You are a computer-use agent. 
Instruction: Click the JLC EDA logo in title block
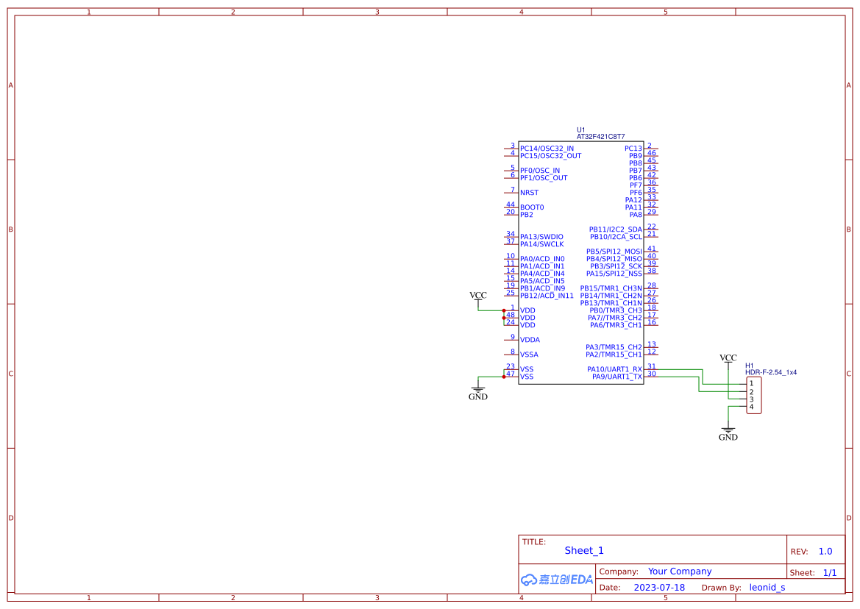point(557,580)
